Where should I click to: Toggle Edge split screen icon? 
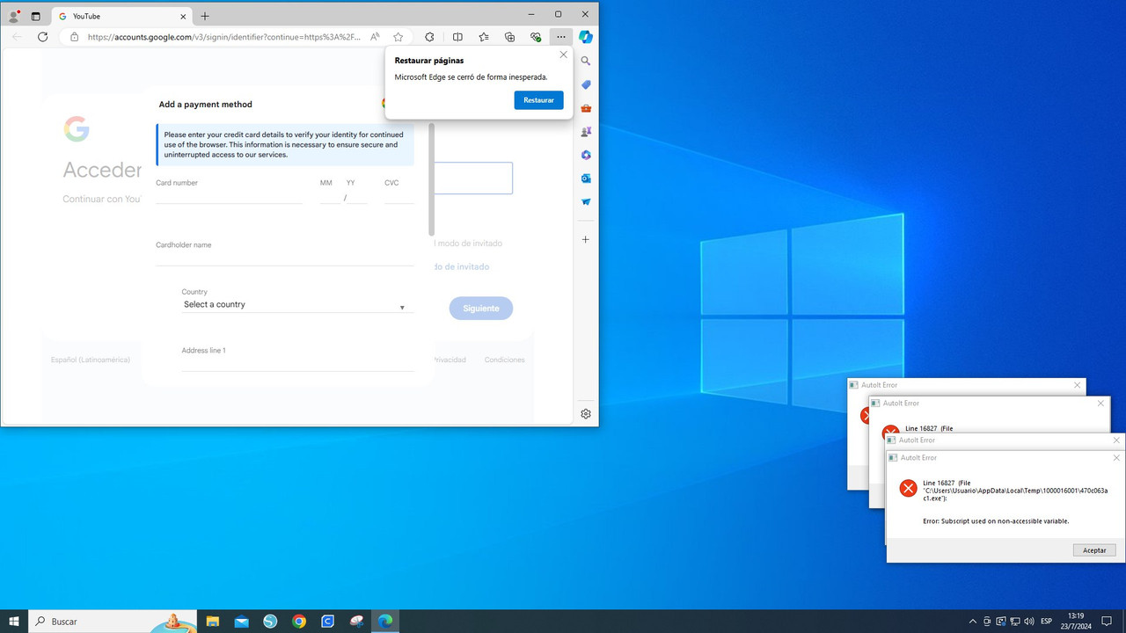[x=457, y=37]
